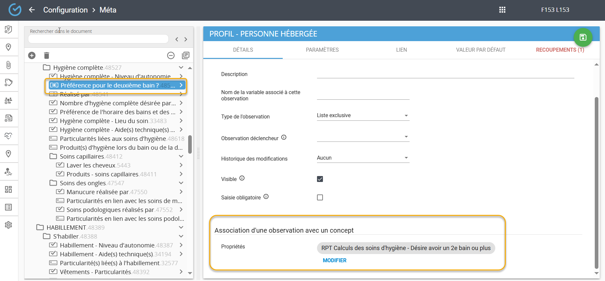605x281 pixels.
Task: Collapse all tree nodes with minus-circle icon
Action: 171,56
